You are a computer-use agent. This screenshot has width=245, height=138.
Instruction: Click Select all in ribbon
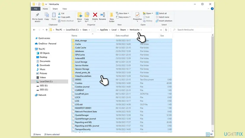tap(161, 13)
